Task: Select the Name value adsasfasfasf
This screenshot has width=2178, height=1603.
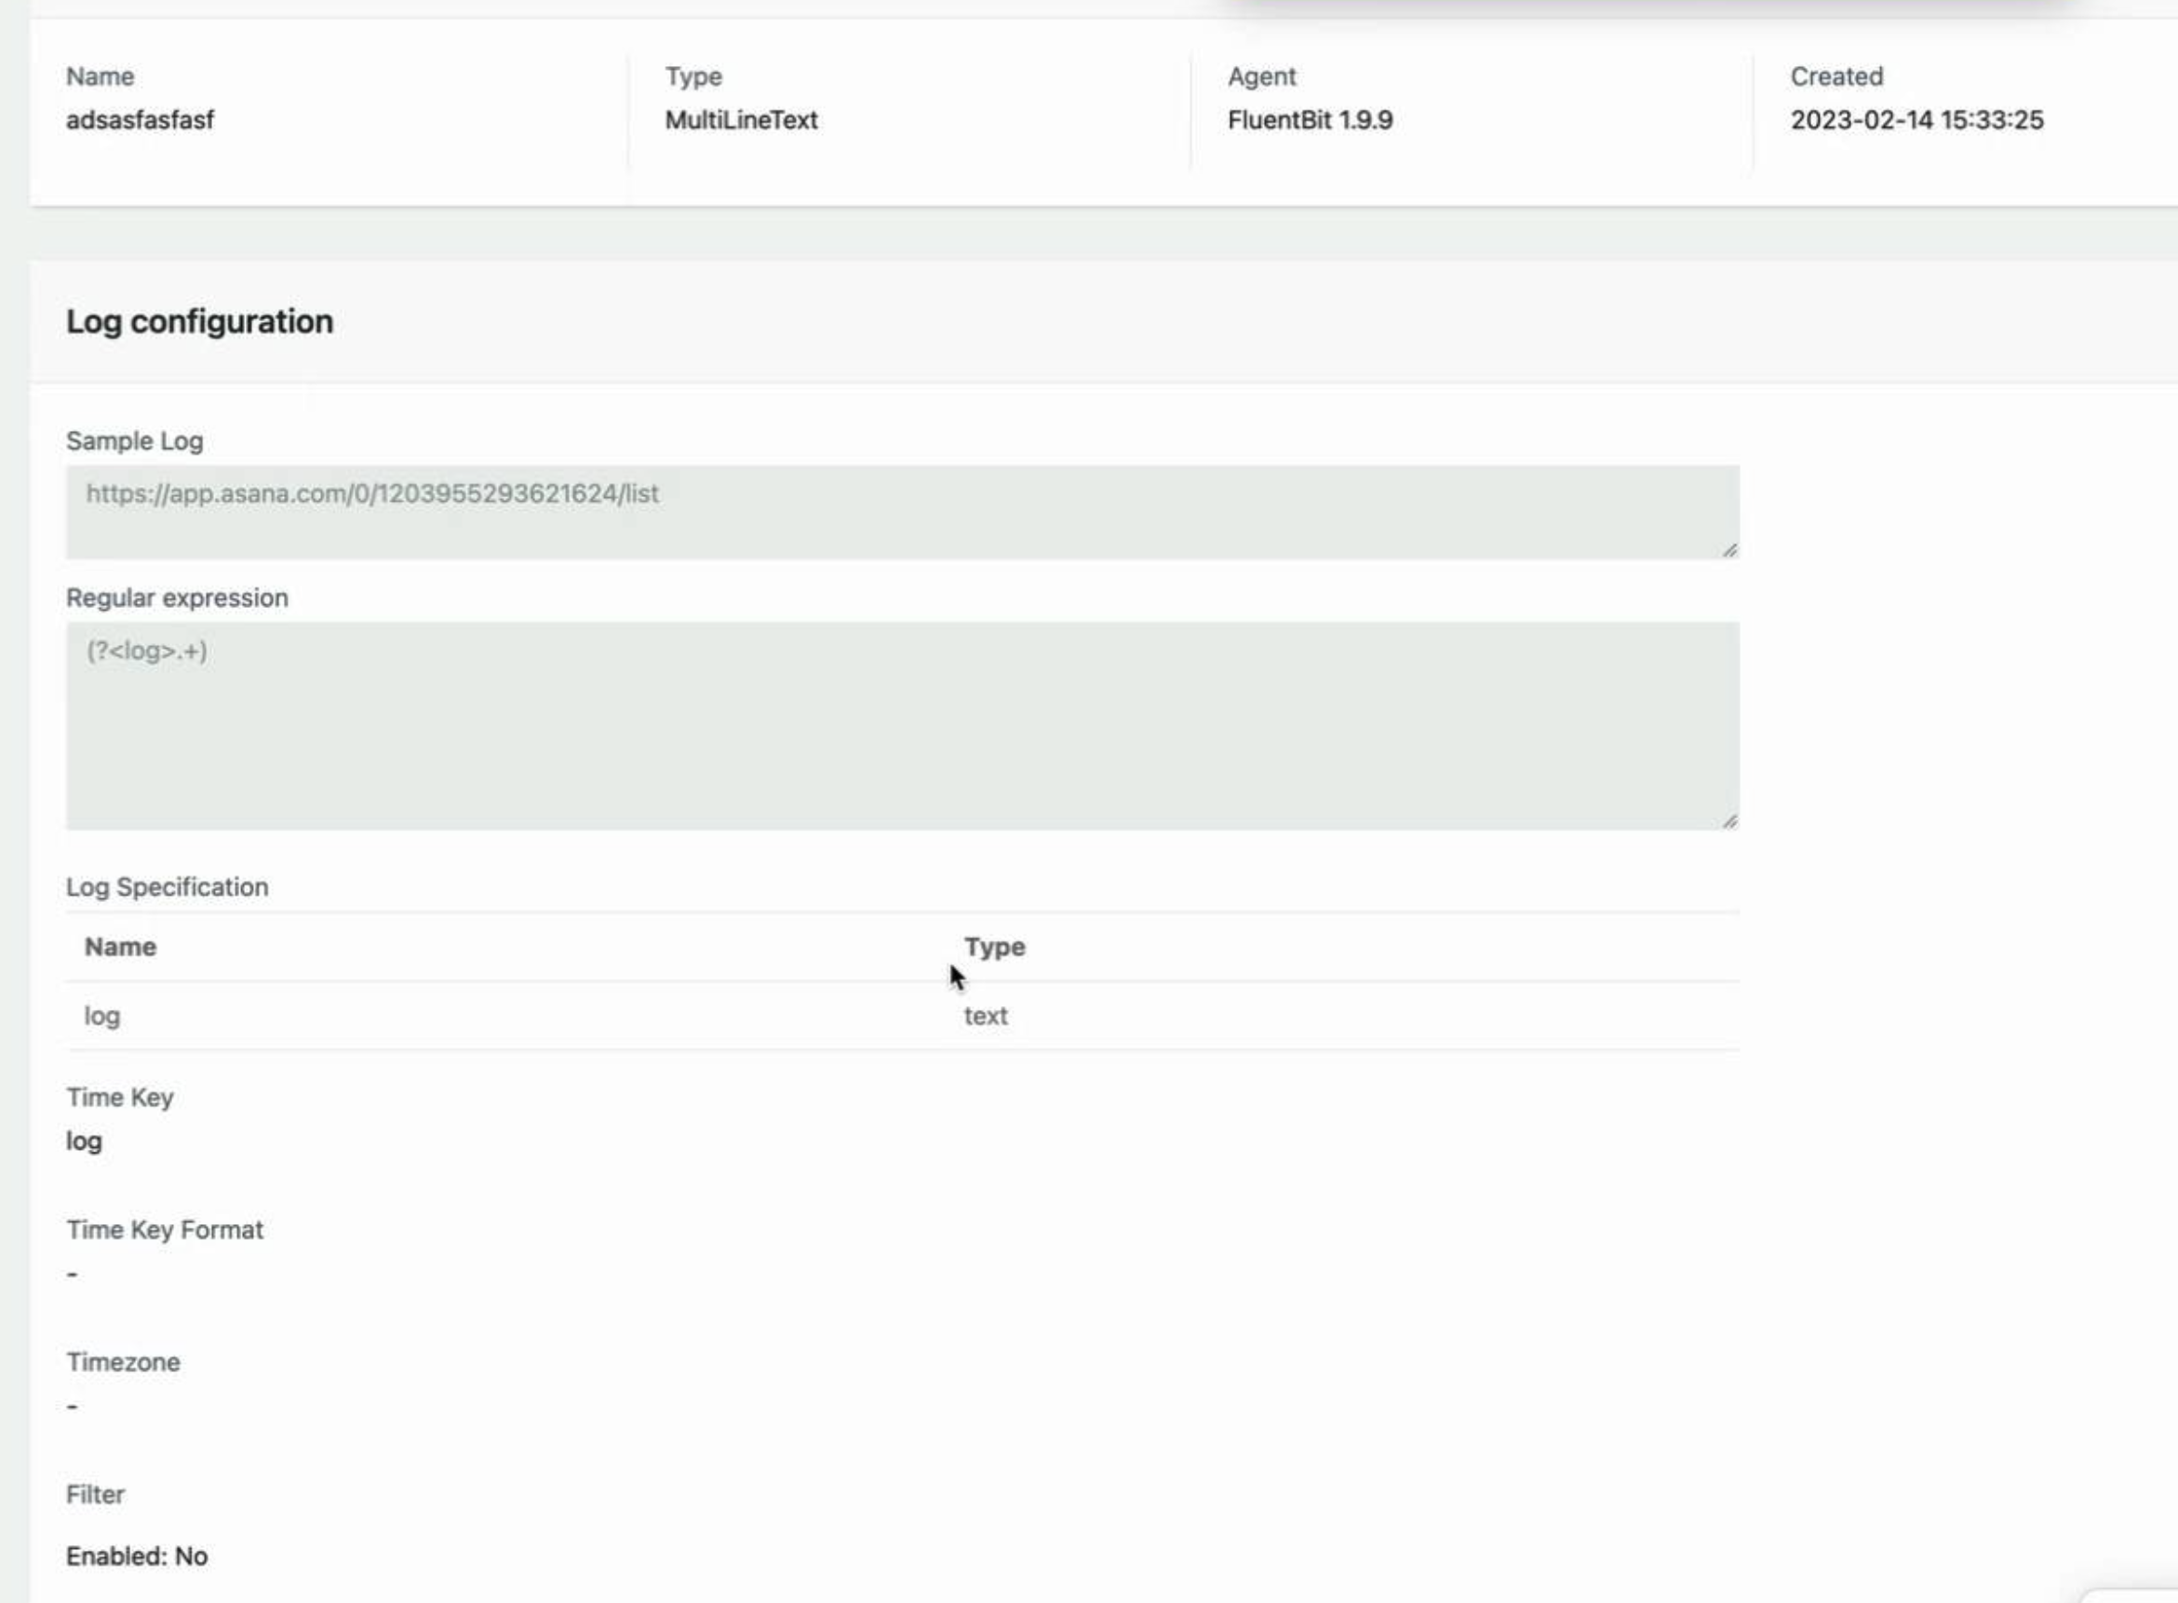Action: 141,120
